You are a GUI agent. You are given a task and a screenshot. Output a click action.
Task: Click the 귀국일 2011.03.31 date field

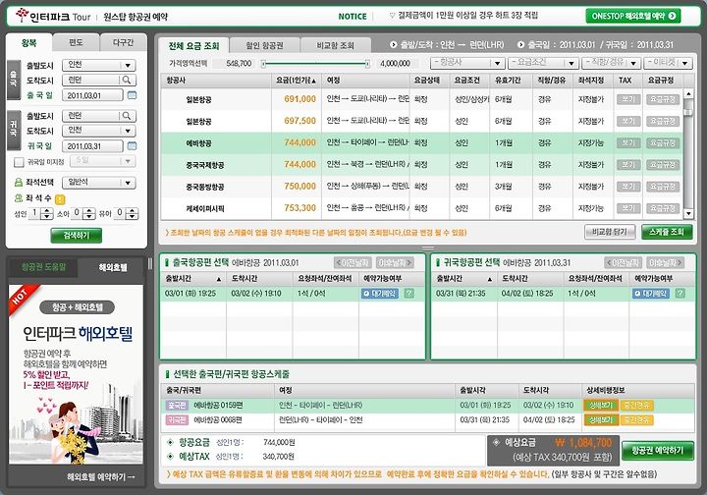tap(93, 146)
